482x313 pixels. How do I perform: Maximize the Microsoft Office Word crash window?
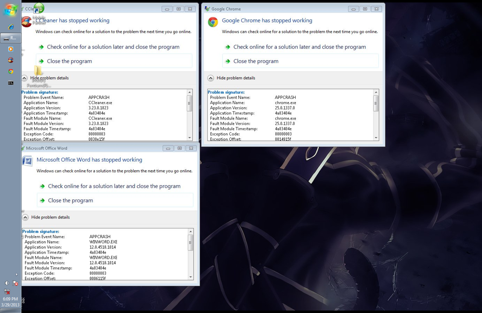click(180, 148)
